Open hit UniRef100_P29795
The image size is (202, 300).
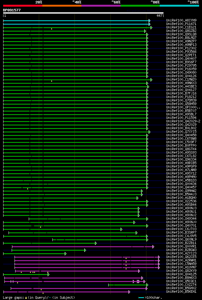pyautogui.click(x=181, y=66)
